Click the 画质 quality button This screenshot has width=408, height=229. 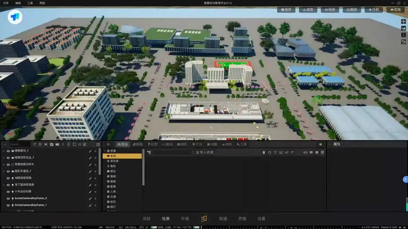coord(286,9)
